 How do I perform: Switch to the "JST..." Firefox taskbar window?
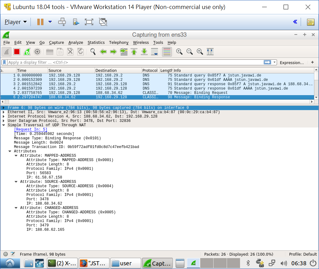pos(94,263)
